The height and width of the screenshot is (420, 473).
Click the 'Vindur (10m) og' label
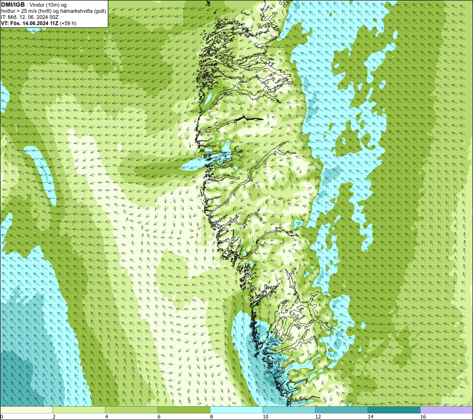click(48, 5)
